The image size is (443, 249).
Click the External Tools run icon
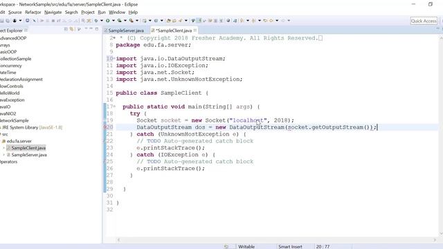point(131,21)
